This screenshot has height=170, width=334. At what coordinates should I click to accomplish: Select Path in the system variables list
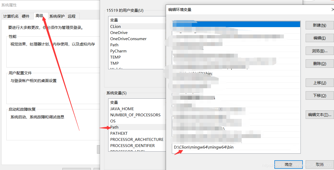(114, 127)
